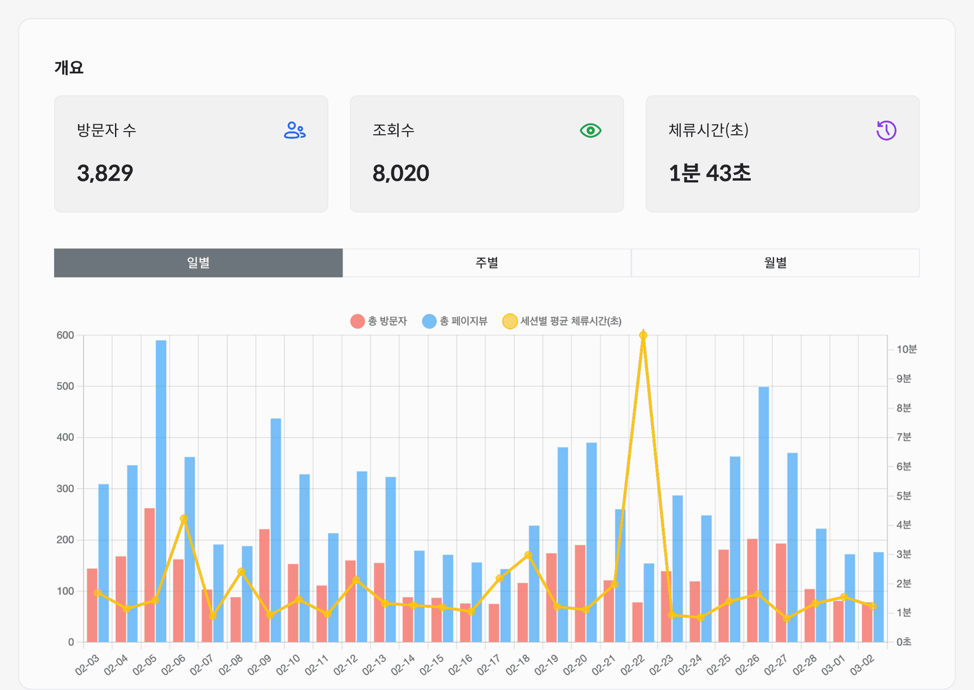This screenshot has height=690, width=974.
Task: Open the 방문자 수 3,829 card
Action: pos(191,154)
